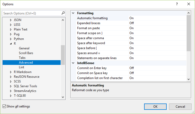Expand the JSON node
The height and width of the screenshot is (114, 195).
(x=11, y=20)
